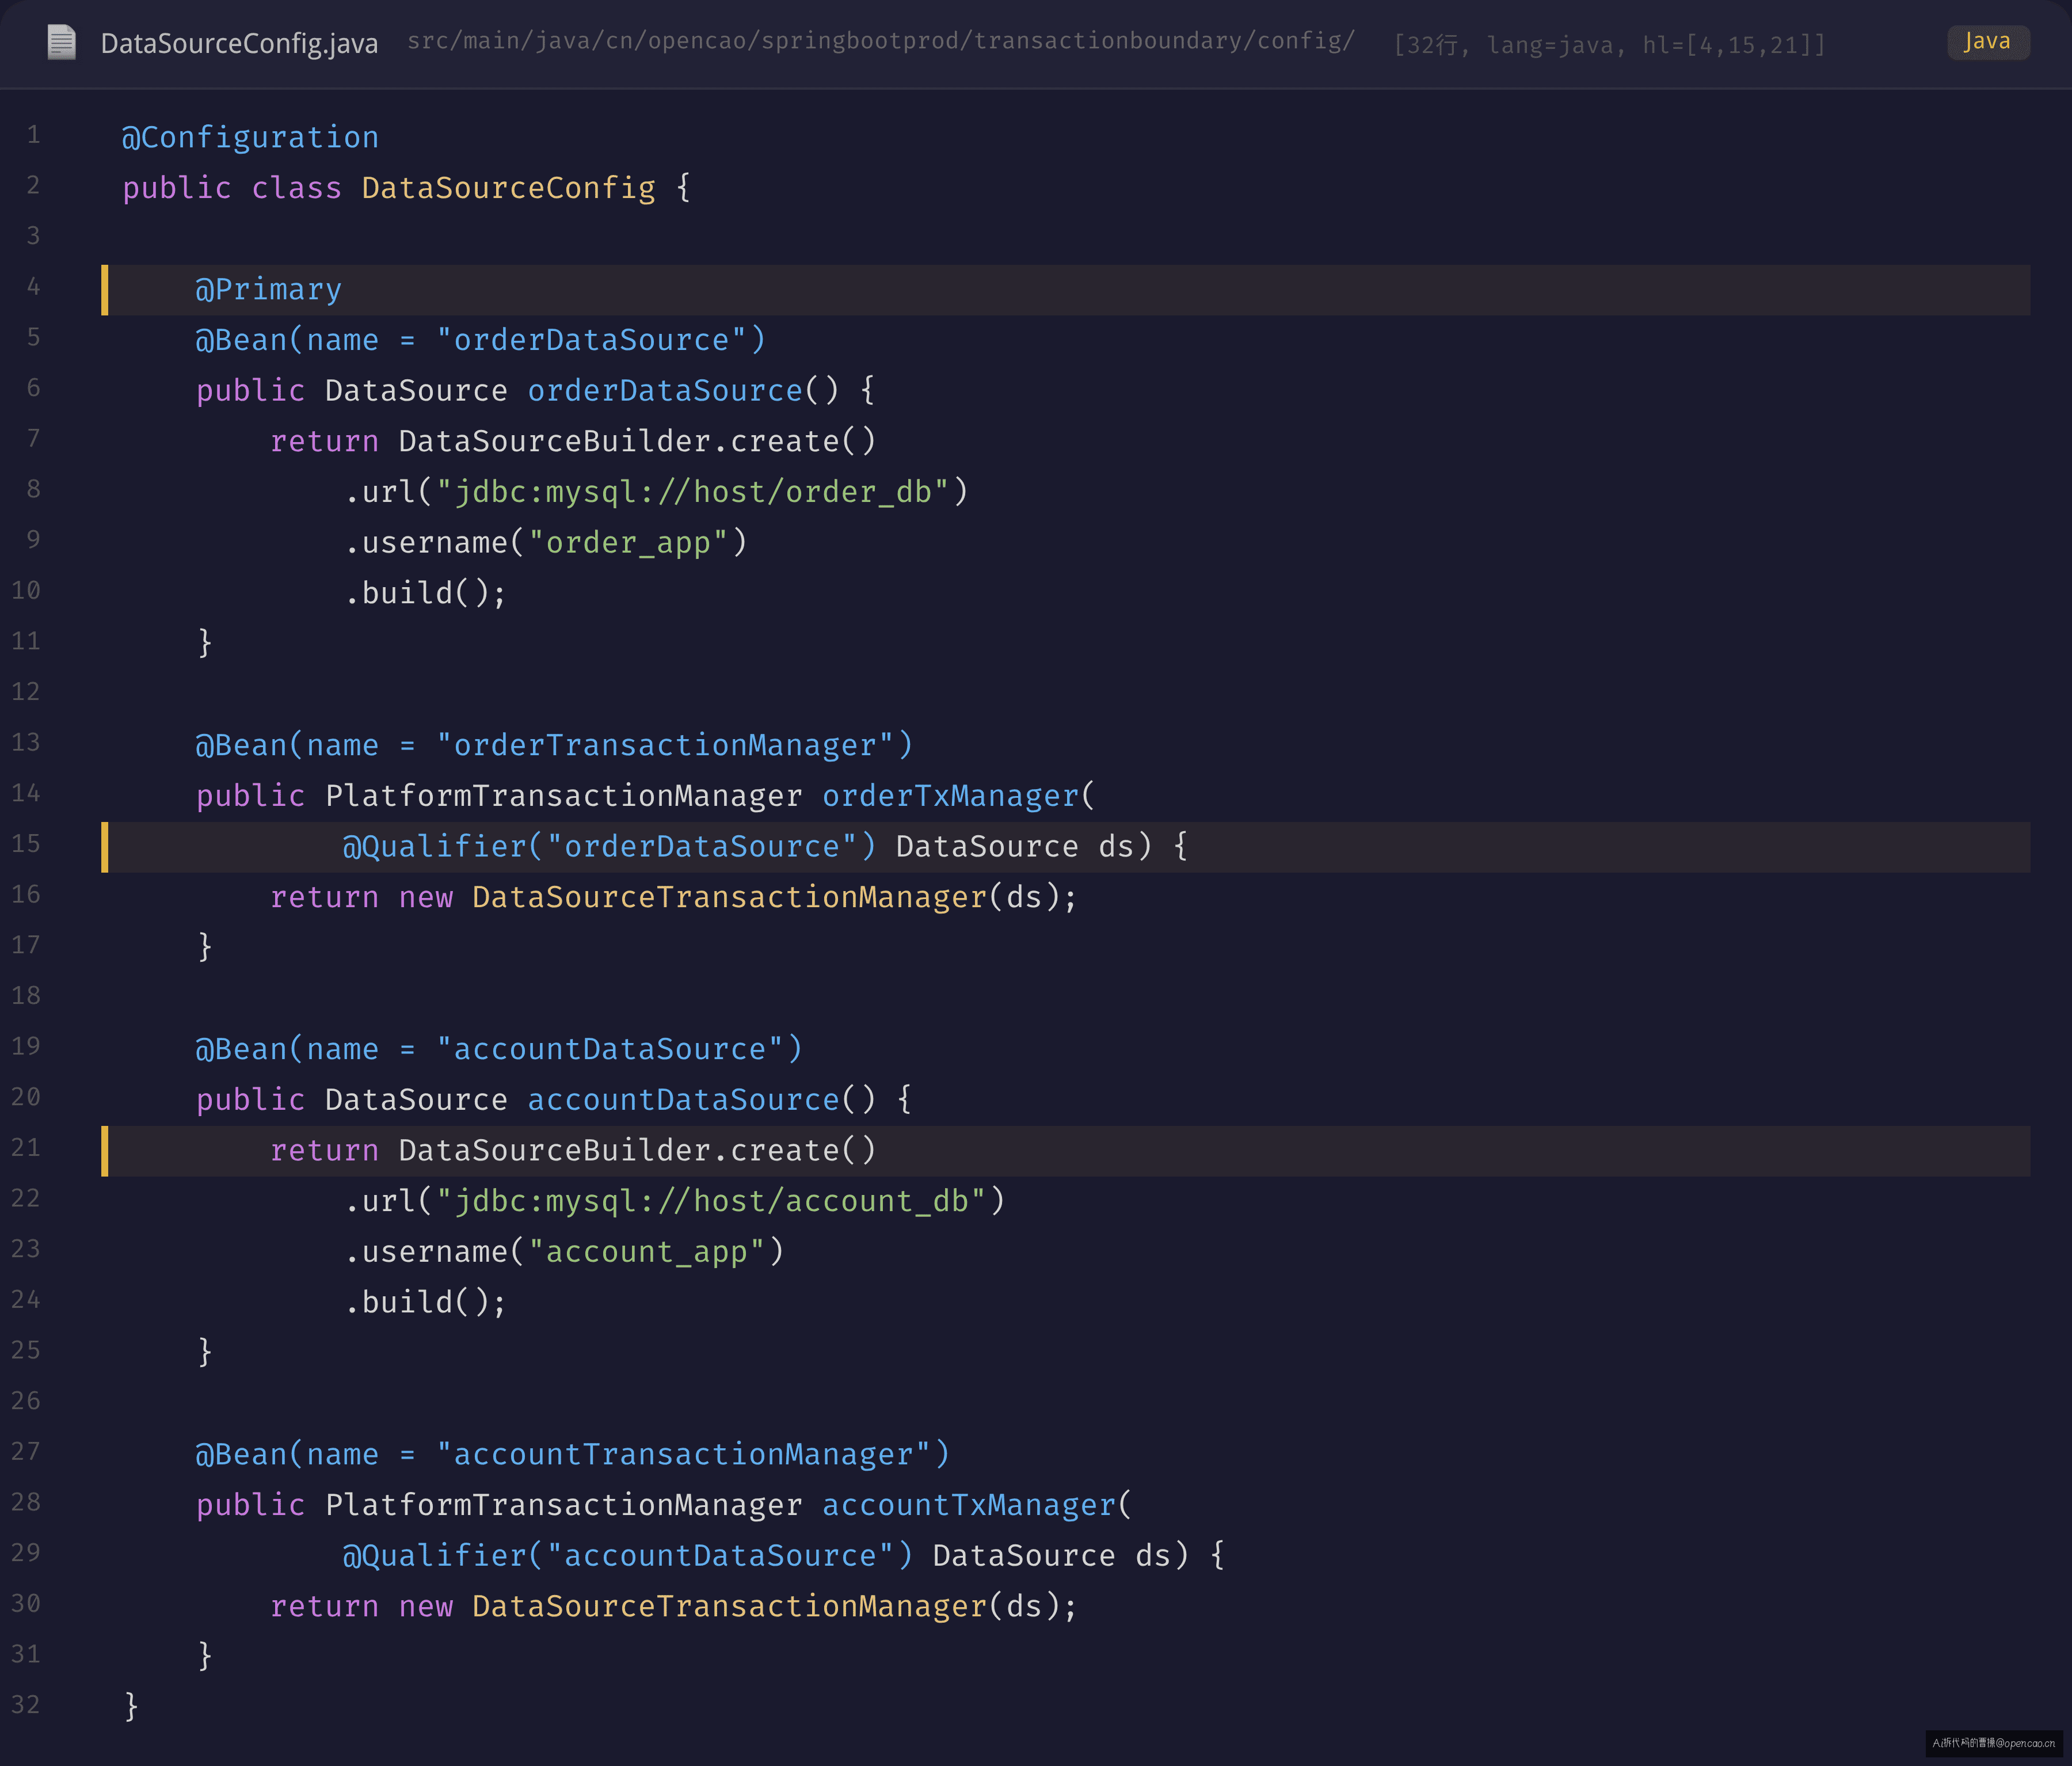2072x1766 pixels.
Task: Click the file document icon in header
Action: coord(62,42)
